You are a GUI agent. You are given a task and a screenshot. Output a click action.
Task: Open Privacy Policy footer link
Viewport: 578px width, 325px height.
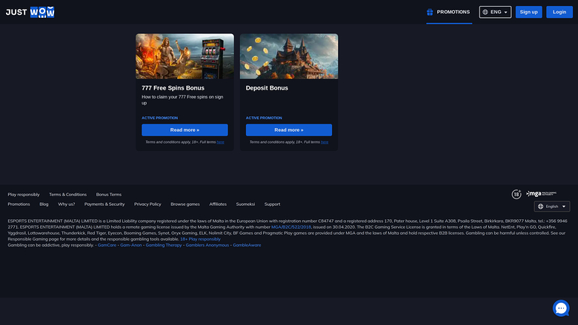(147, 204)
